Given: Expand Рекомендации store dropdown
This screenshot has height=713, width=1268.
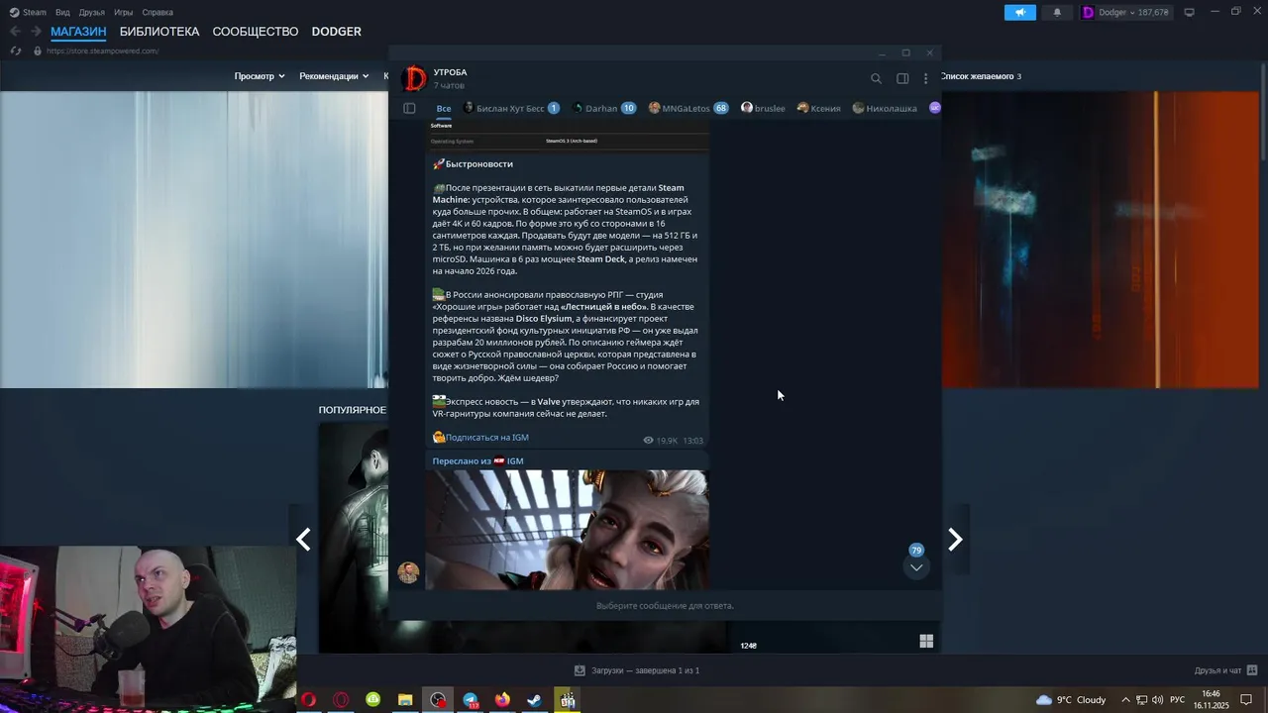Looking at the screenshot, I should pyautogui.click(x=334, y=76).
